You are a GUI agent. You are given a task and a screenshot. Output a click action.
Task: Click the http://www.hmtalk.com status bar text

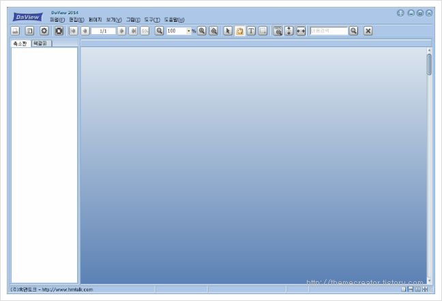68,289
